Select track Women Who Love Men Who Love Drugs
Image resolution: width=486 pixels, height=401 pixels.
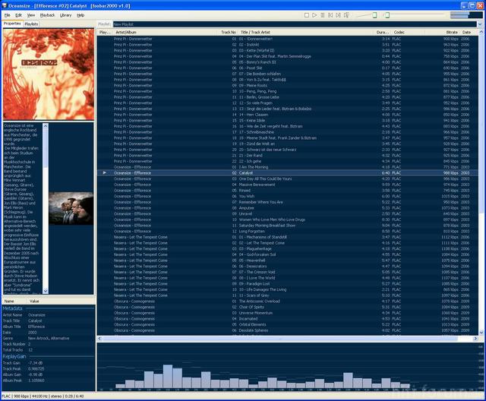(288, 219)
